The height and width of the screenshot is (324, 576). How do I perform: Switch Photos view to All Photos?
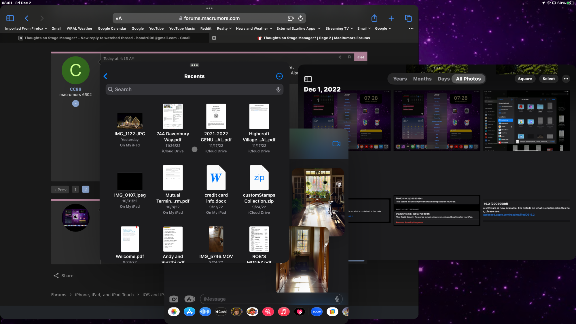(468, 79)
